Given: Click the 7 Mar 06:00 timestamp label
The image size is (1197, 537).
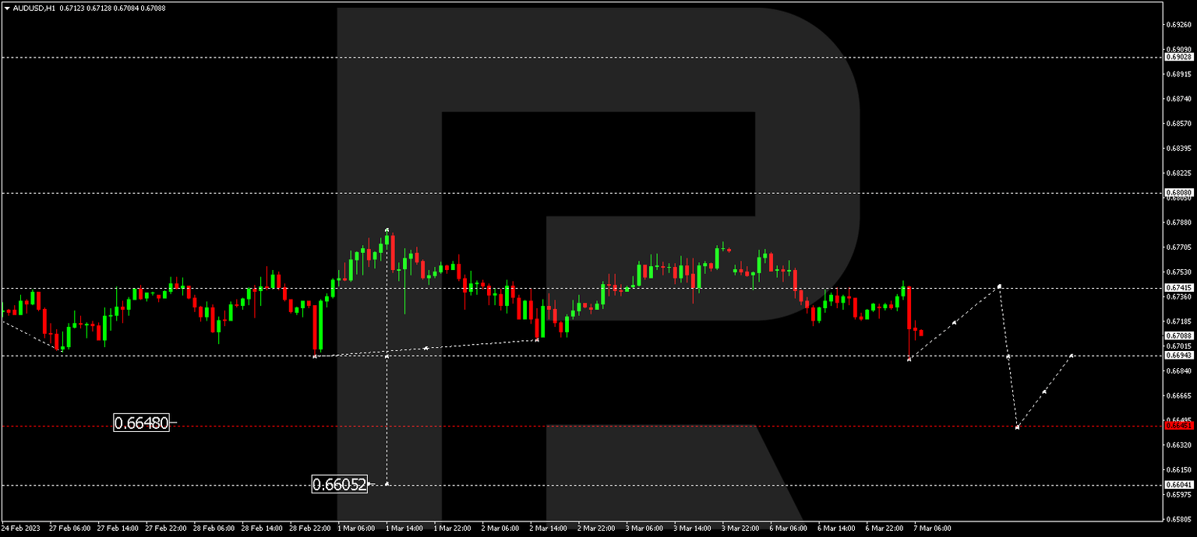Looking at the screenshot, I should (x=933, y=528).
